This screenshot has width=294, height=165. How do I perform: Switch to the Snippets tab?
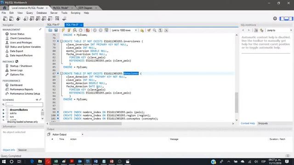263,123
